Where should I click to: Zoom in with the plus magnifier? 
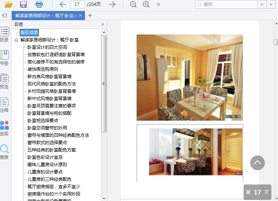[146, 4]
